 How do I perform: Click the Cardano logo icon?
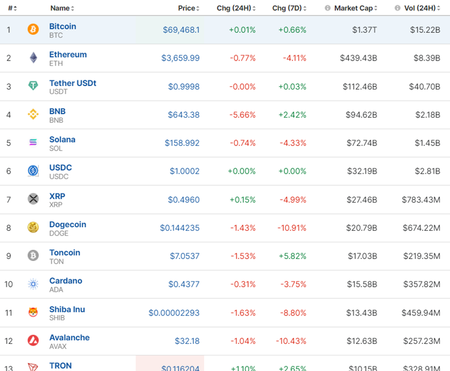[33, 284]
